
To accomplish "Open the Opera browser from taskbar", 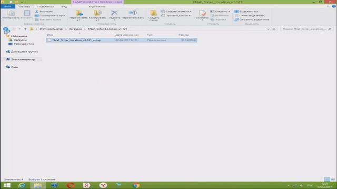I will coord(71,185).
